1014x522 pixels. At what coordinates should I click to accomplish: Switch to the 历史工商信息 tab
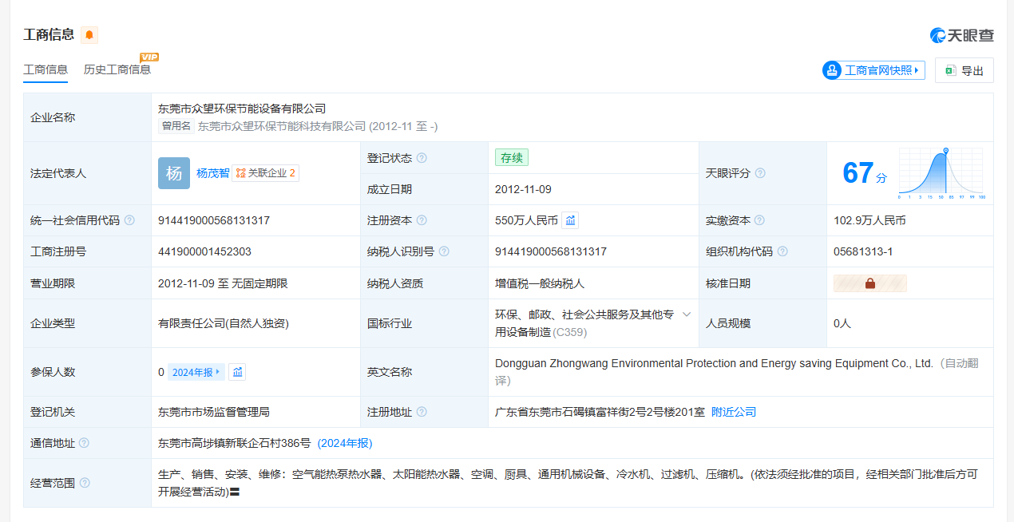(117, 69)
